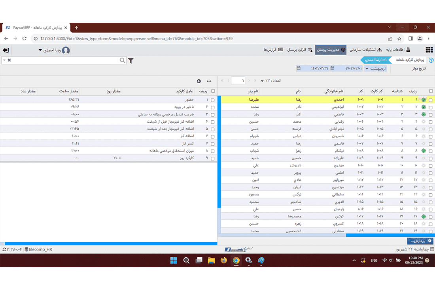Click the پردازش کارکرد ماهانه breadcrumb
435x290 pixels.
[x=409, y=60]
